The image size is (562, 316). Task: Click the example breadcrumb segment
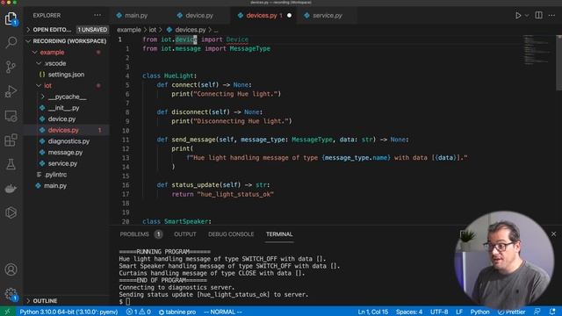(129, 30)
